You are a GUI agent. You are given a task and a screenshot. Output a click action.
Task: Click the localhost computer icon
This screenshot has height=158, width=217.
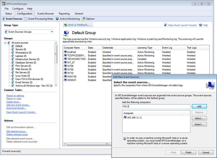tap(65, 52)
